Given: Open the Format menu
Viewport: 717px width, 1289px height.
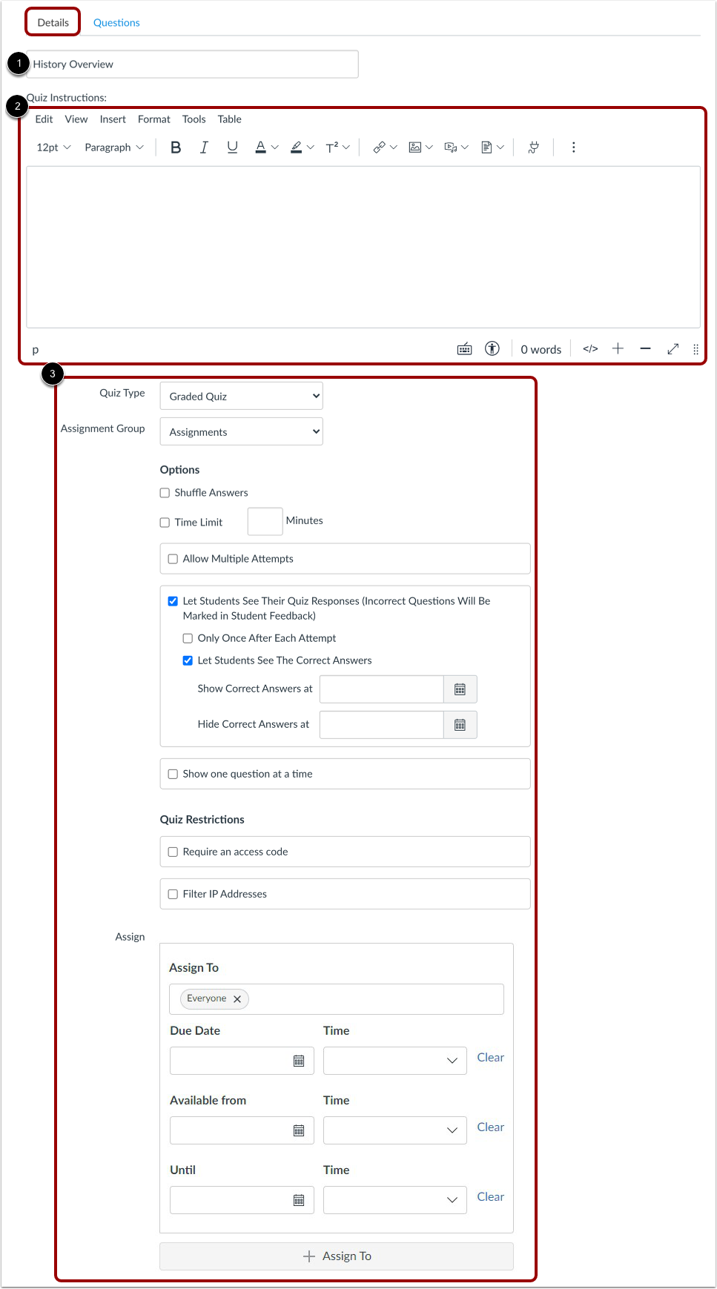Looking at the screenshot, I should click(154, 119).
